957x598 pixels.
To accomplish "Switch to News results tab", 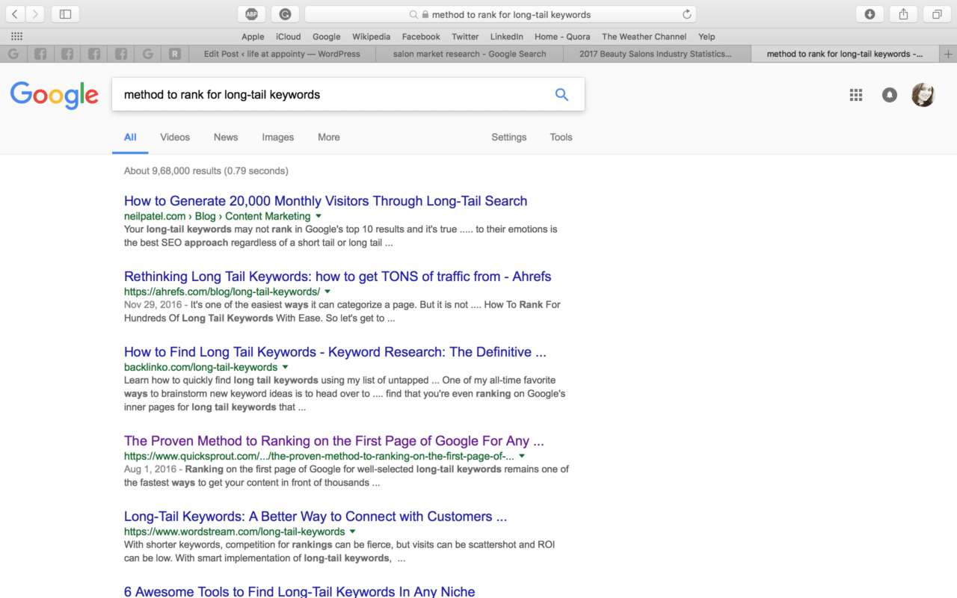I will (226, 138).
